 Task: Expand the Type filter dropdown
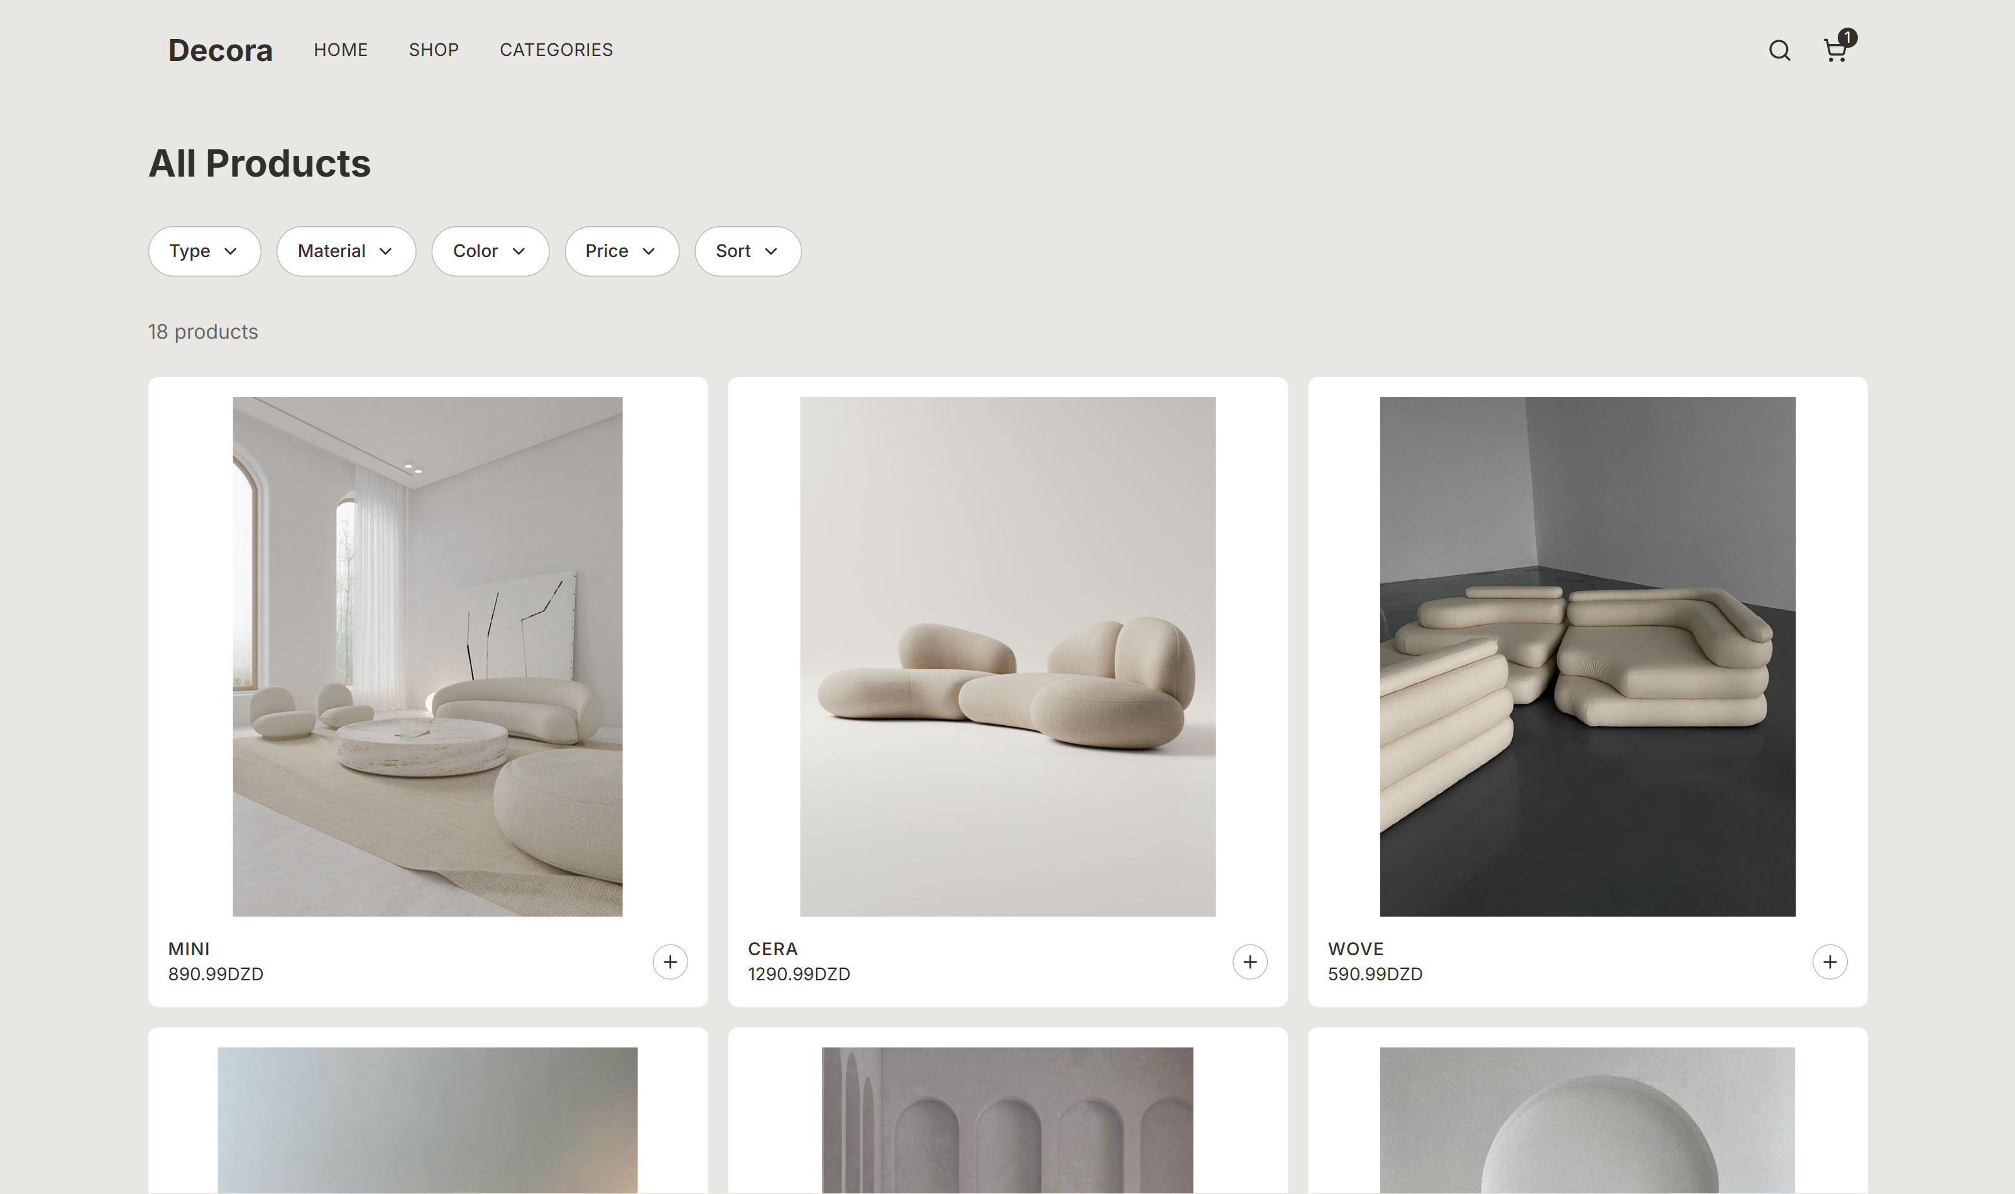tap(204, 251)
